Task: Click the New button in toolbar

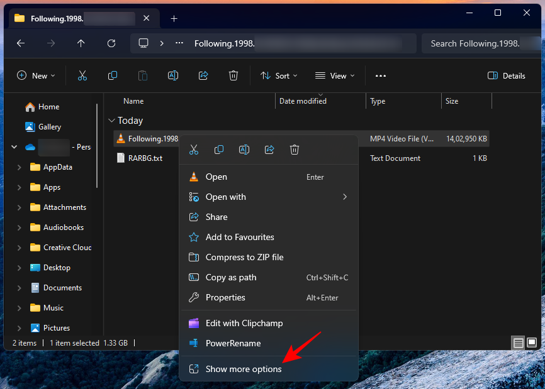Action: (36, 75)
